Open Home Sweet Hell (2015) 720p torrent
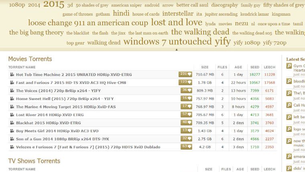Screen dimensions: 305x172 point(65,98)
